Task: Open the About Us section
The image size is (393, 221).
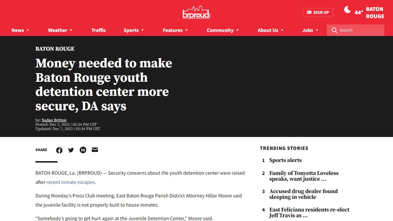Action: 268,30
